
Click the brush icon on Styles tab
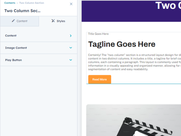coord(53,21)
